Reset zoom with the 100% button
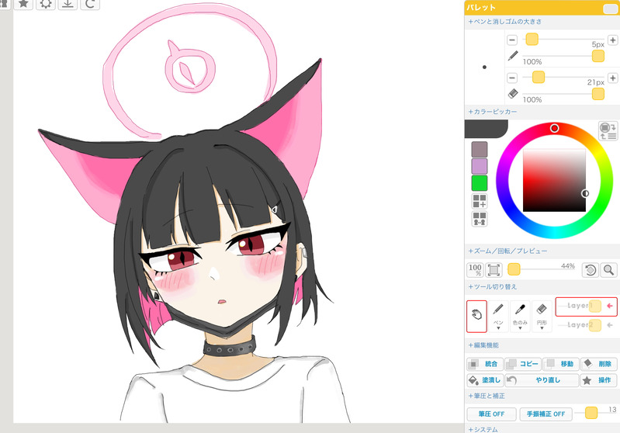Viewport: 620px width, 433px height. (x=475, y=270)
